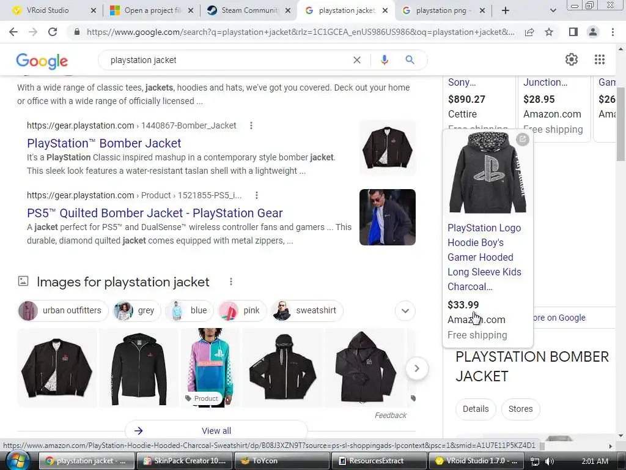
Task: Open options for PS5 Quilted result
Action: [257, 195]
